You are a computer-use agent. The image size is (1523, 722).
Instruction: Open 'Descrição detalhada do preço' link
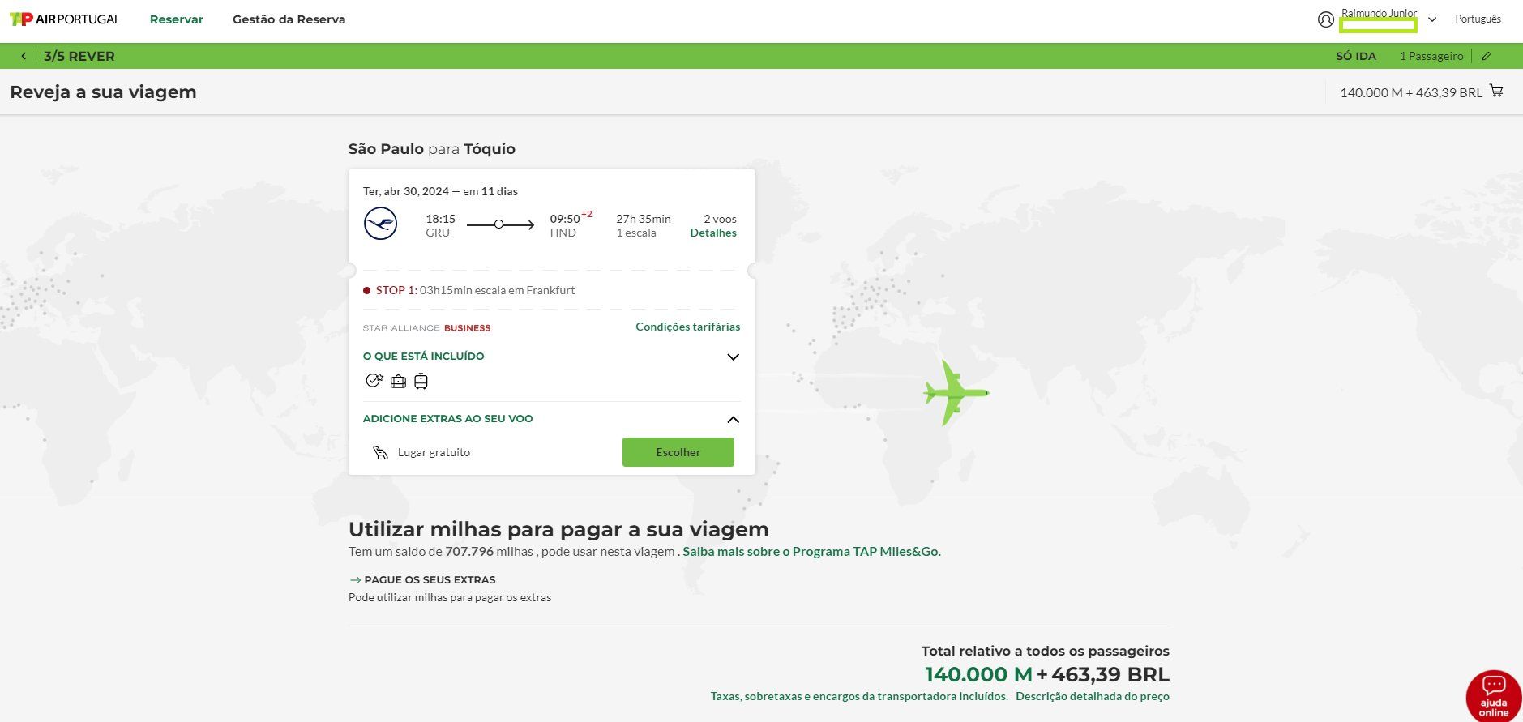[1092, 696]
